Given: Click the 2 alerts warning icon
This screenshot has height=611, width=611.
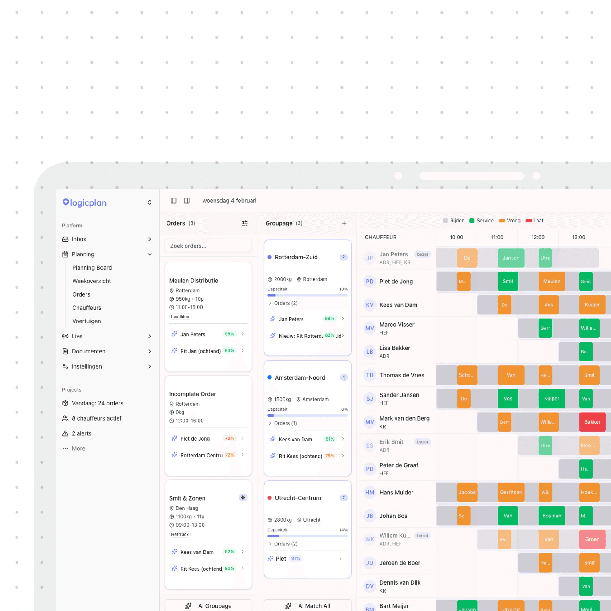Looking at the screenshot, I should coord(65,433).
